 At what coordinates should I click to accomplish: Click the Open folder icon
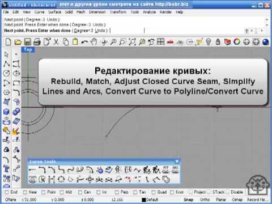[x=18, y=42]
